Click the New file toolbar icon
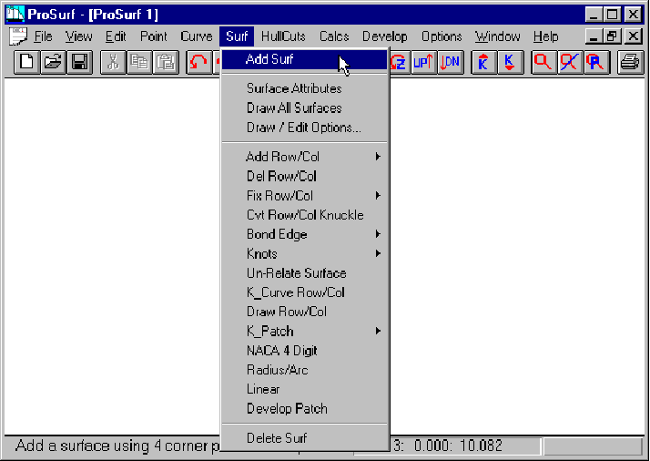Image resolution: width=650 pixels, height=461 pixels. [x=27, y=62]
